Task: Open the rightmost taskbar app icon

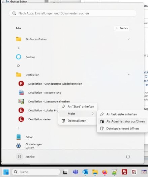Action: [144, 172]
